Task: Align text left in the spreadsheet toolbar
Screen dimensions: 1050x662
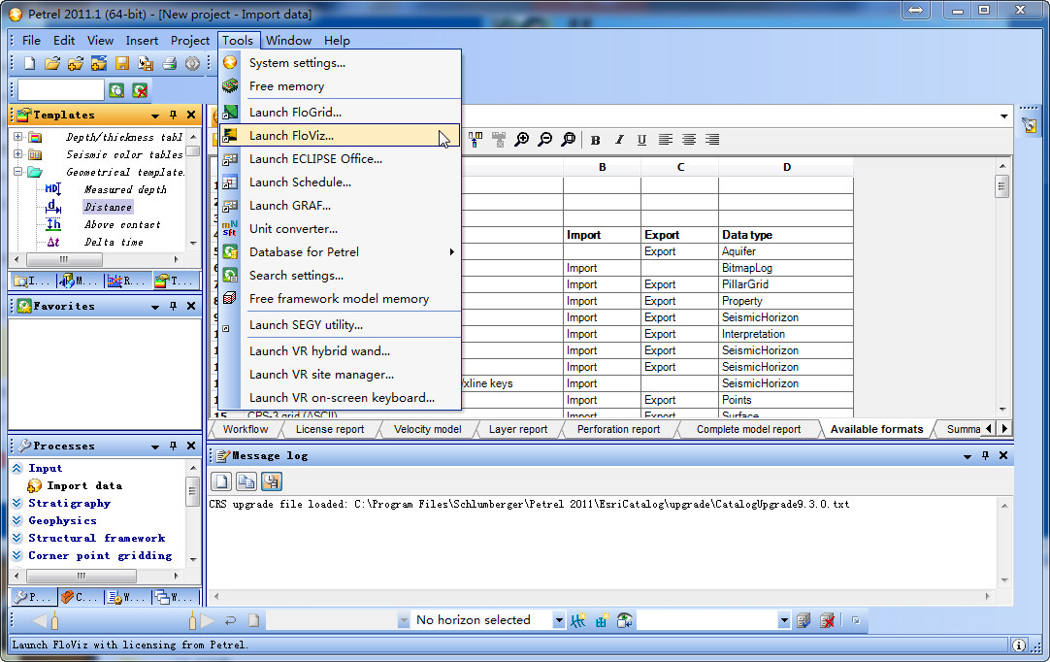Action: tap(665, 140)
